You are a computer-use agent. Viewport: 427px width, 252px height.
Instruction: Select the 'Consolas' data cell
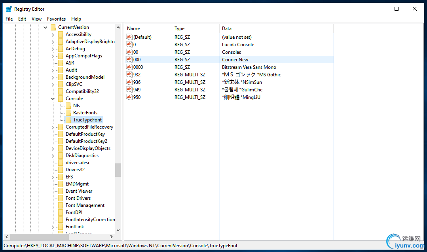[232, 52]
